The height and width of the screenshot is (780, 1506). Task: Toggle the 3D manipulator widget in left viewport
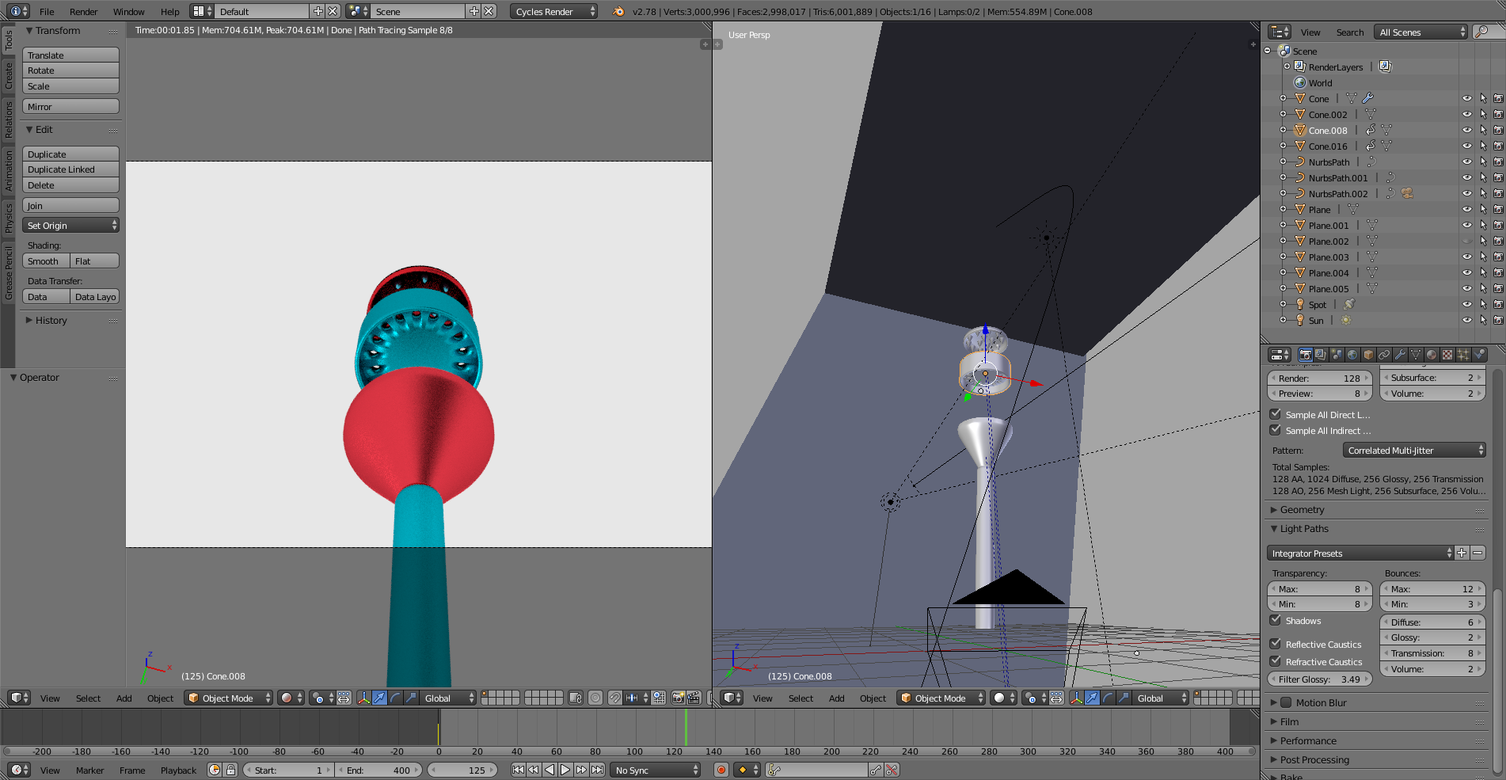364,698
